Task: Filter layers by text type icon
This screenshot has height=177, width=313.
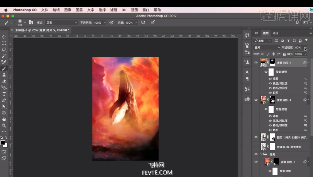Action: [288, 41]
